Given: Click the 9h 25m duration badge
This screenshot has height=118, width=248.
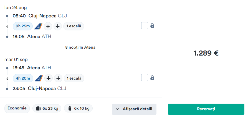Looking at the screenshot, I should coord(23,26).
